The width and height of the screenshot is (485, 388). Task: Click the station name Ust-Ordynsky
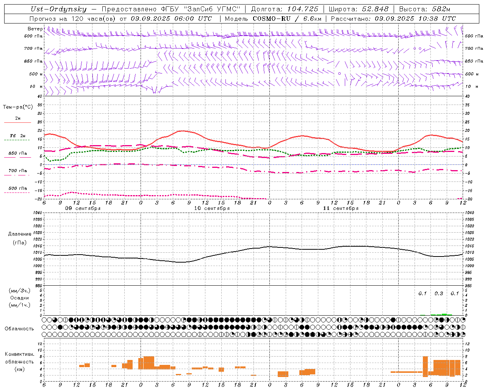coord(59,9)
